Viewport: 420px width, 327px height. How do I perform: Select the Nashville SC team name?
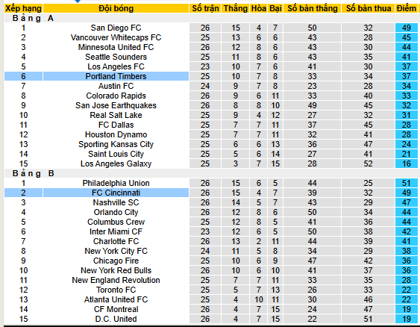(x=116, y=202)
